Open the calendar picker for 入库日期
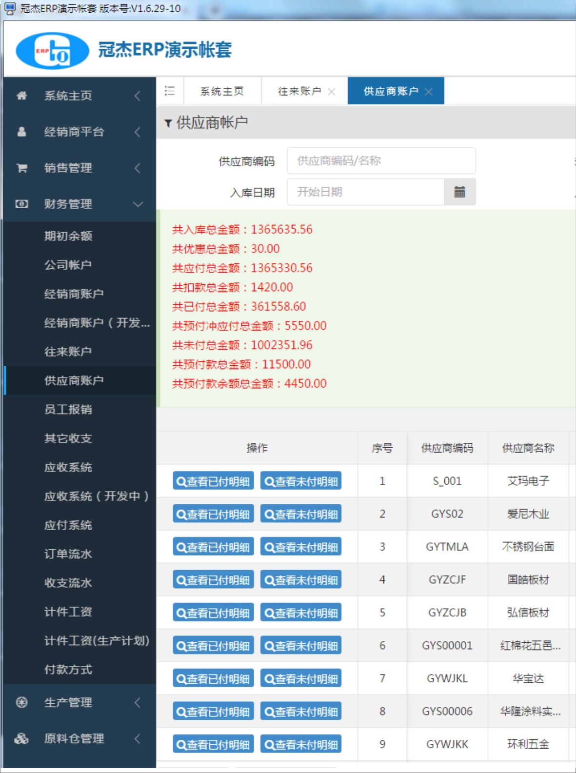The image size is (576, 773). click(459, 192)
